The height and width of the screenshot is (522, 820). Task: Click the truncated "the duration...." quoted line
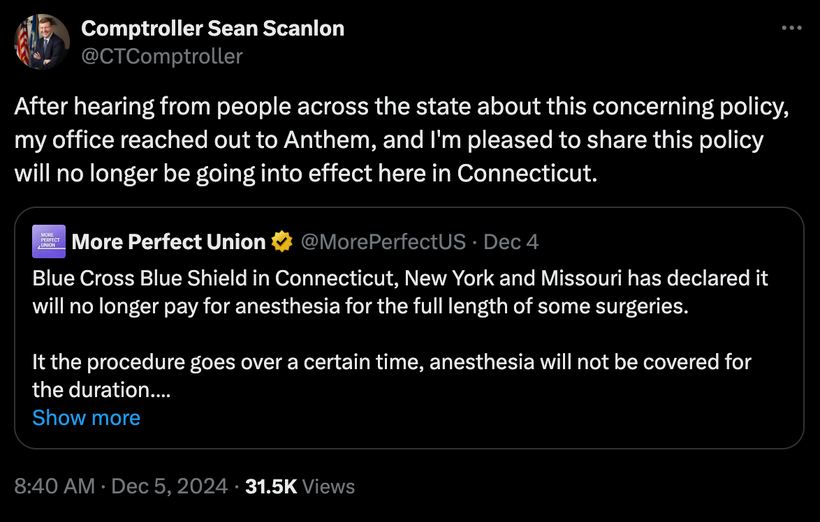[x=101, y=389]
